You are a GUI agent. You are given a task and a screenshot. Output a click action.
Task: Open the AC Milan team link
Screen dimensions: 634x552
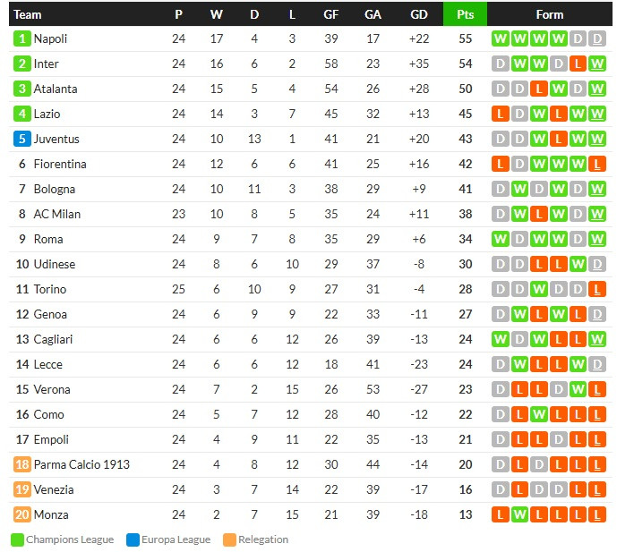click(x=57, y=214)
